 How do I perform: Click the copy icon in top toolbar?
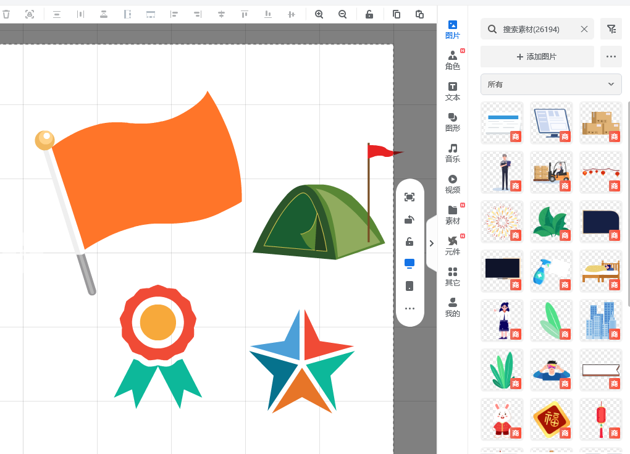[x=397, y=14]
